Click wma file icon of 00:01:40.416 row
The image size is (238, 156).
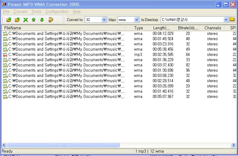pos(5,91)
